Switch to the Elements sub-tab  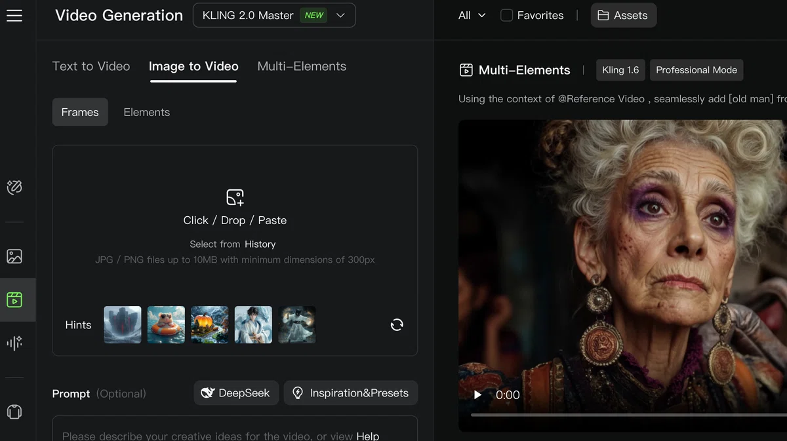click(147, 112)
